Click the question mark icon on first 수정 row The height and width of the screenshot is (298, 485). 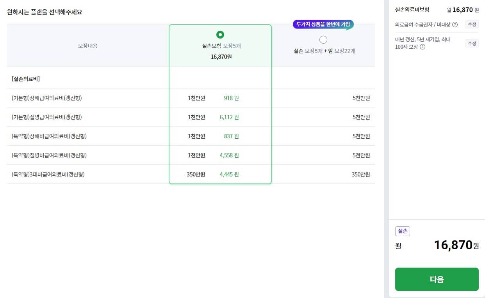[455, 24]
